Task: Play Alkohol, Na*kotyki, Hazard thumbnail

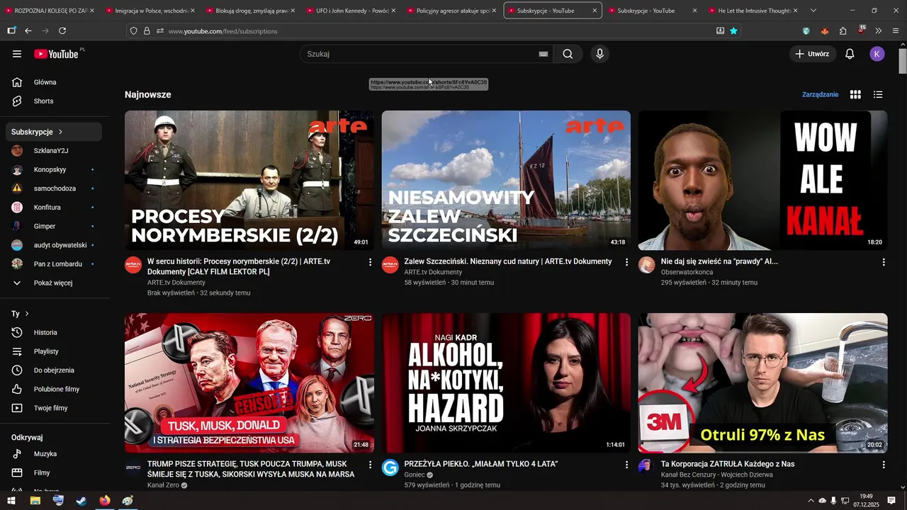Action: pos(506,382)
